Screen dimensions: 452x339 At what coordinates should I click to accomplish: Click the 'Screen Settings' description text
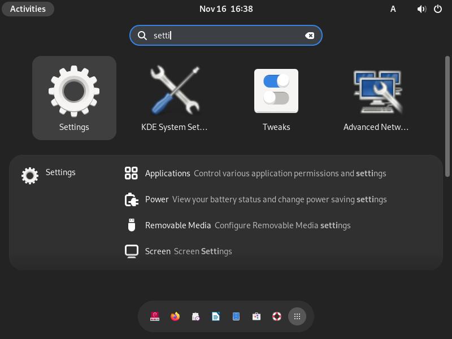click(x=203, y=251)
